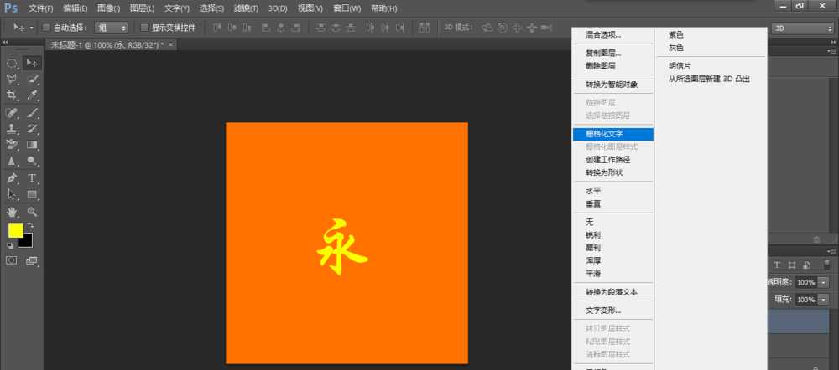Expand the 填充 100% dropdown arrow
839x370 pixels.
click(823, 300)
